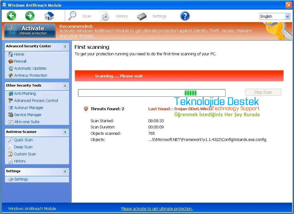The height and width of the screenshot is (214, 294).
Task: Open Automatic Updates from the sidebar
Action: pos(30,68)
